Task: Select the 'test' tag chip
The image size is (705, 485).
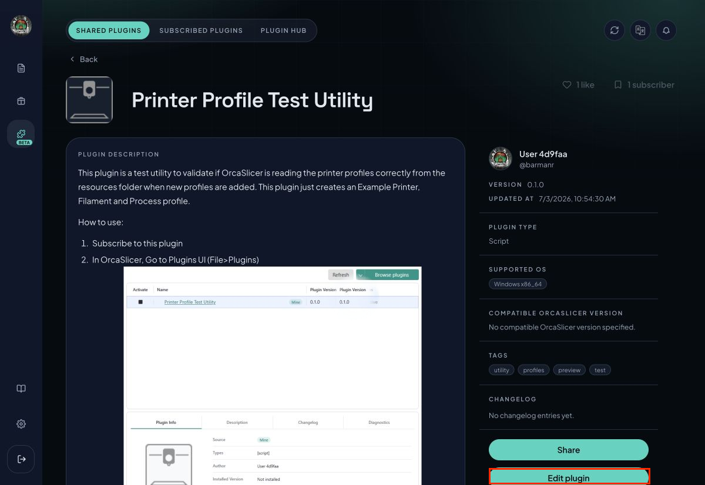Action: click(600, 370)
